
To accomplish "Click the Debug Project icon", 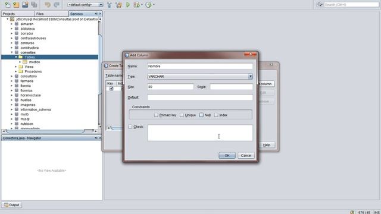I will (x=136, y=4).
